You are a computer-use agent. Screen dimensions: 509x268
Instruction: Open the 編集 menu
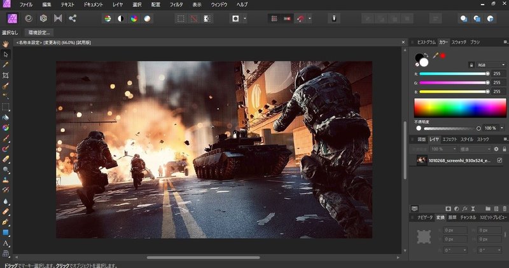click(x=46, y=4)
